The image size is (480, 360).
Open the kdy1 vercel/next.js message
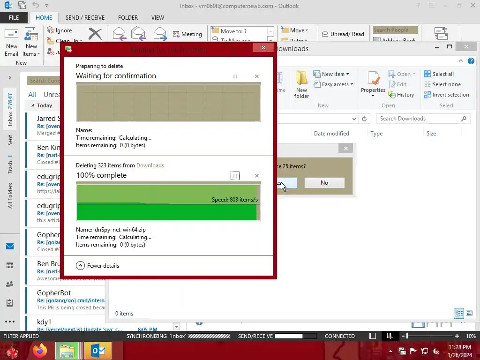tap(98, 325)
